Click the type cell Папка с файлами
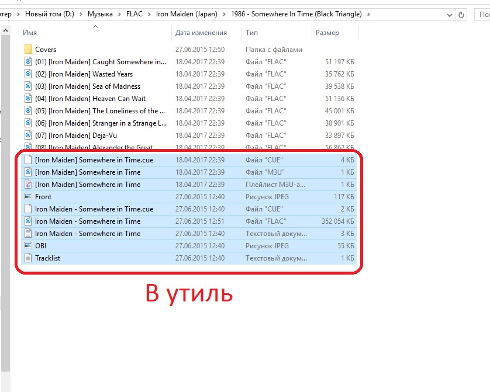Viewport: 490px width, 392px height. [x=274, y=50]
